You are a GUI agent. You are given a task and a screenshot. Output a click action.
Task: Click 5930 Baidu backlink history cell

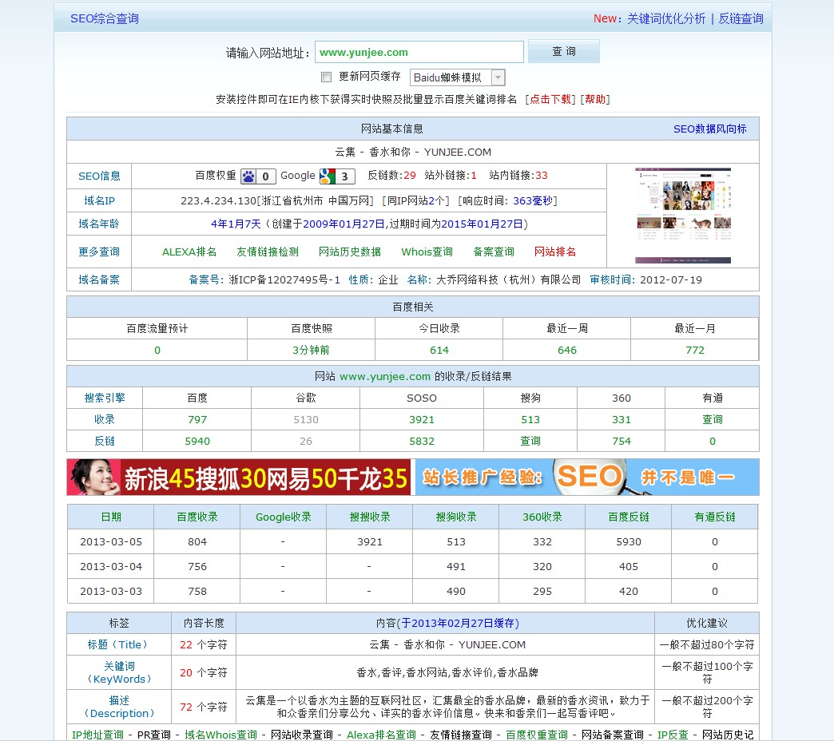629,541
